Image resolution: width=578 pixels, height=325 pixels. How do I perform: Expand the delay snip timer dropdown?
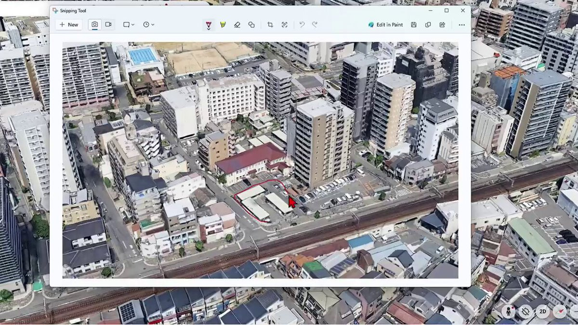pos(148,25)
